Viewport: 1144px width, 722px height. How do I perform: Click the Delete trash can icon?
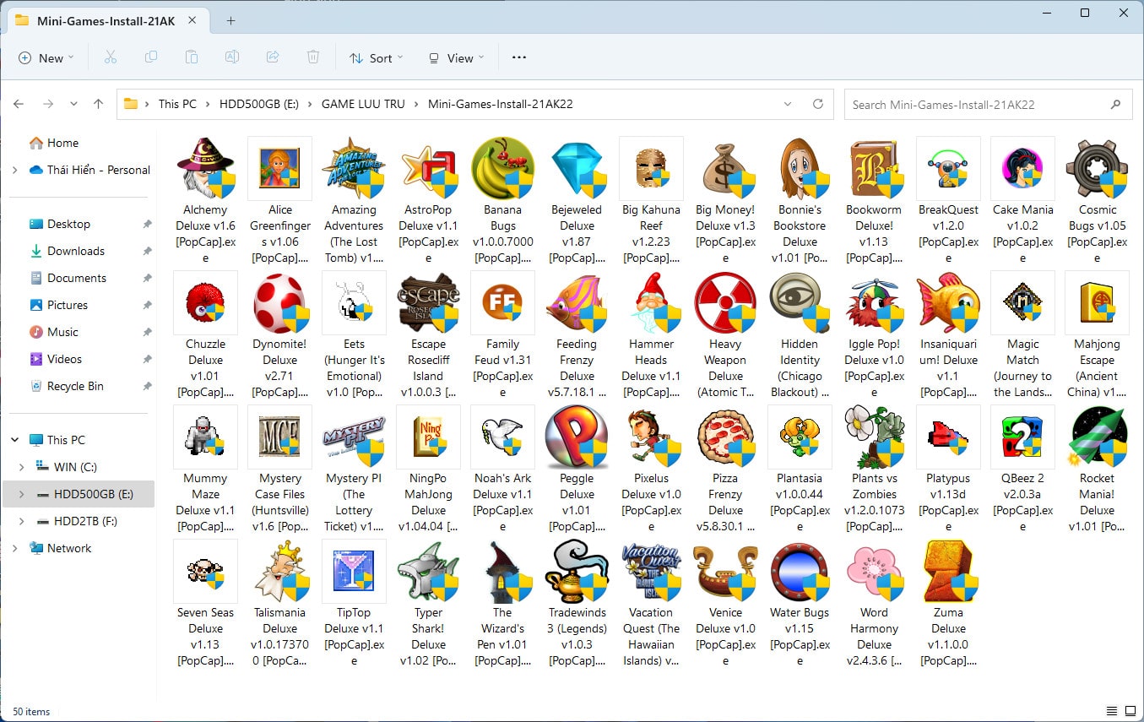click(313, 57)
